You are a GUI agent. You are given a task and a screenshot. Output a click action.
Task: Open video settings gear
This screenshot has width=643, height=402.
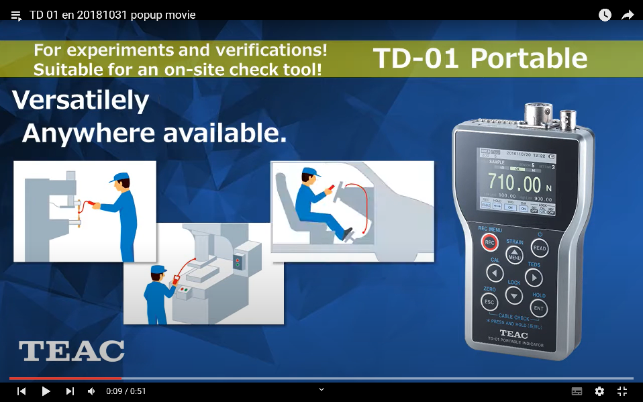tap(599, 391)
